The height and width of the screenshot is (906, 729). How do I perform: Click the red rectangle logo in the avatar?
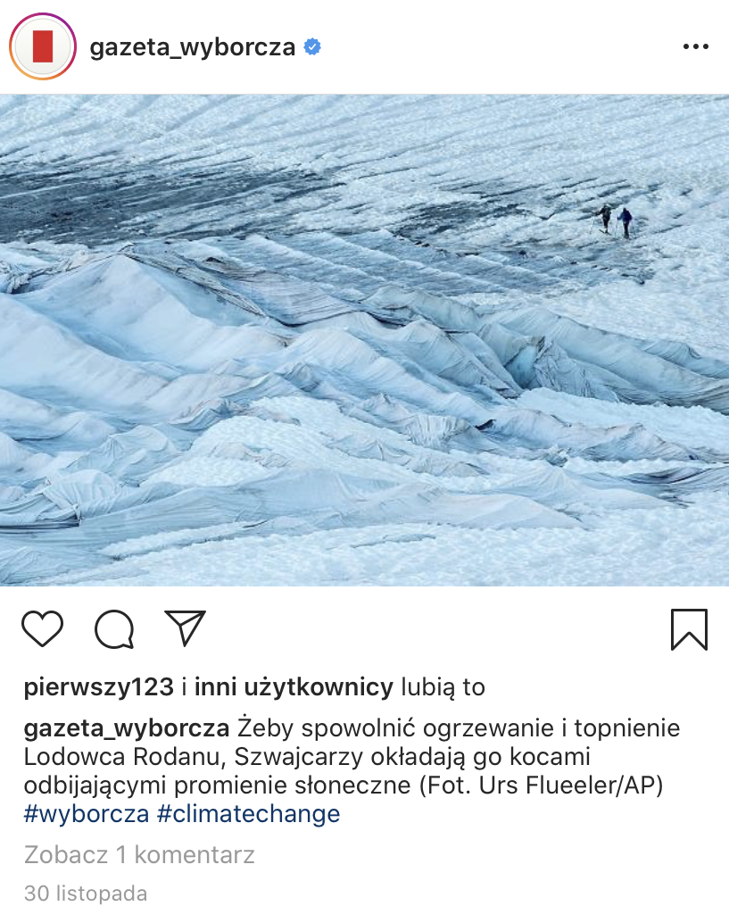coord(43,46)
